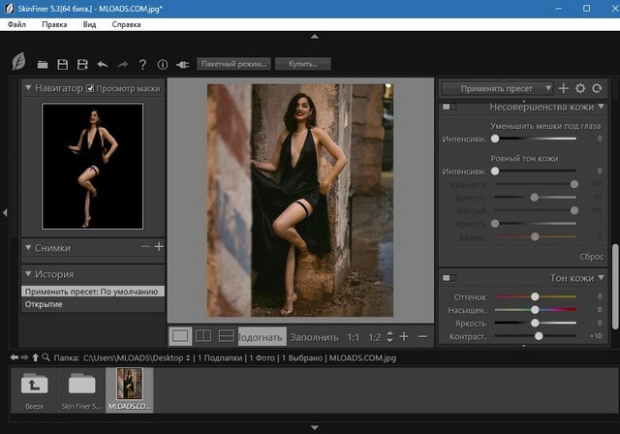The width and height of the screenshot is (620, 434).
Task: Click the navigator mask preview image
Action: pos(93,166)
